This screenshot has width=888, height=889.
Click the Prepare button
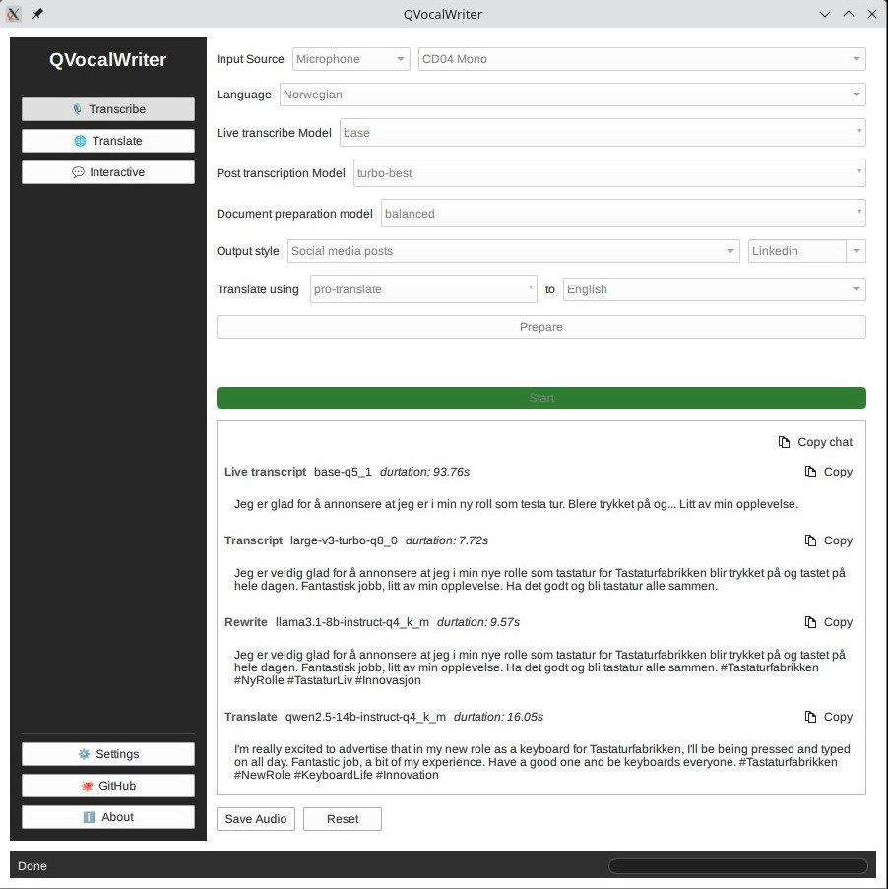tap(540, 327)
